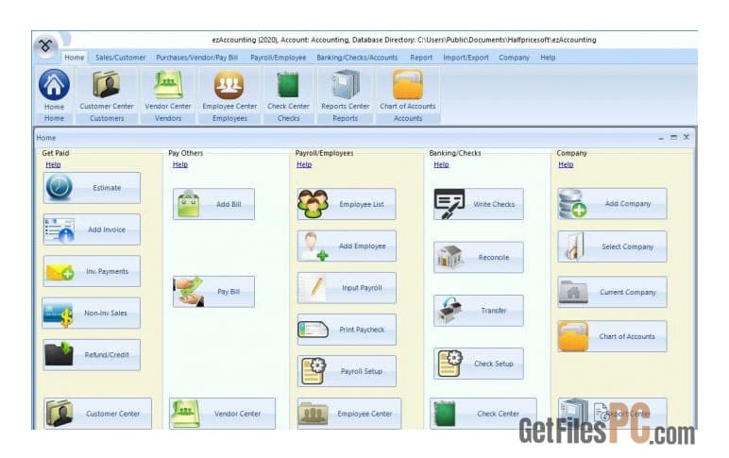Click the Write Checks button
Viewport: 729px width, 458px height.
[479, 204]
